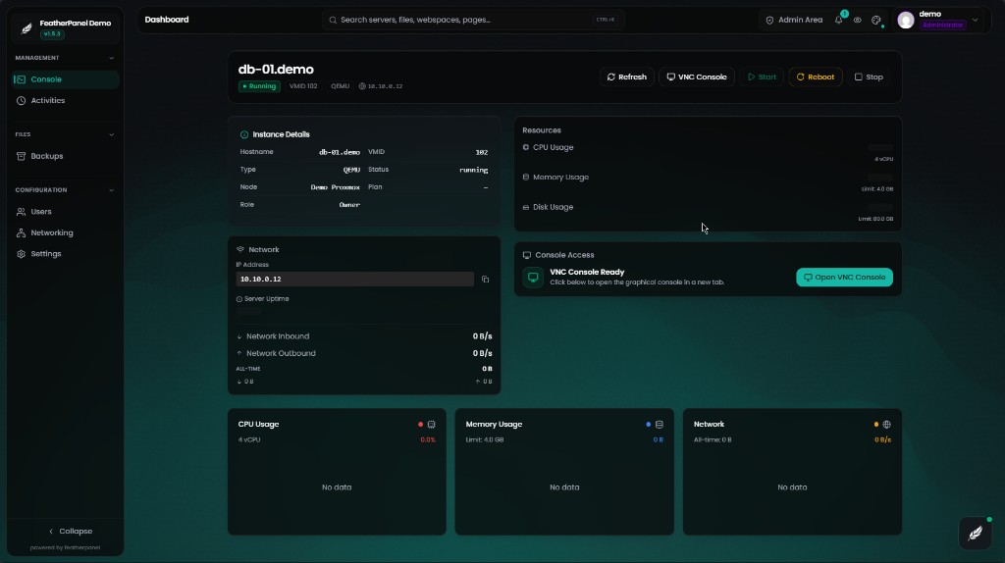Click the globe icon beside header IP 10.10.0.12
Image resolution: width=1005 pixels, height=563 pixels.
coord(362,86)
